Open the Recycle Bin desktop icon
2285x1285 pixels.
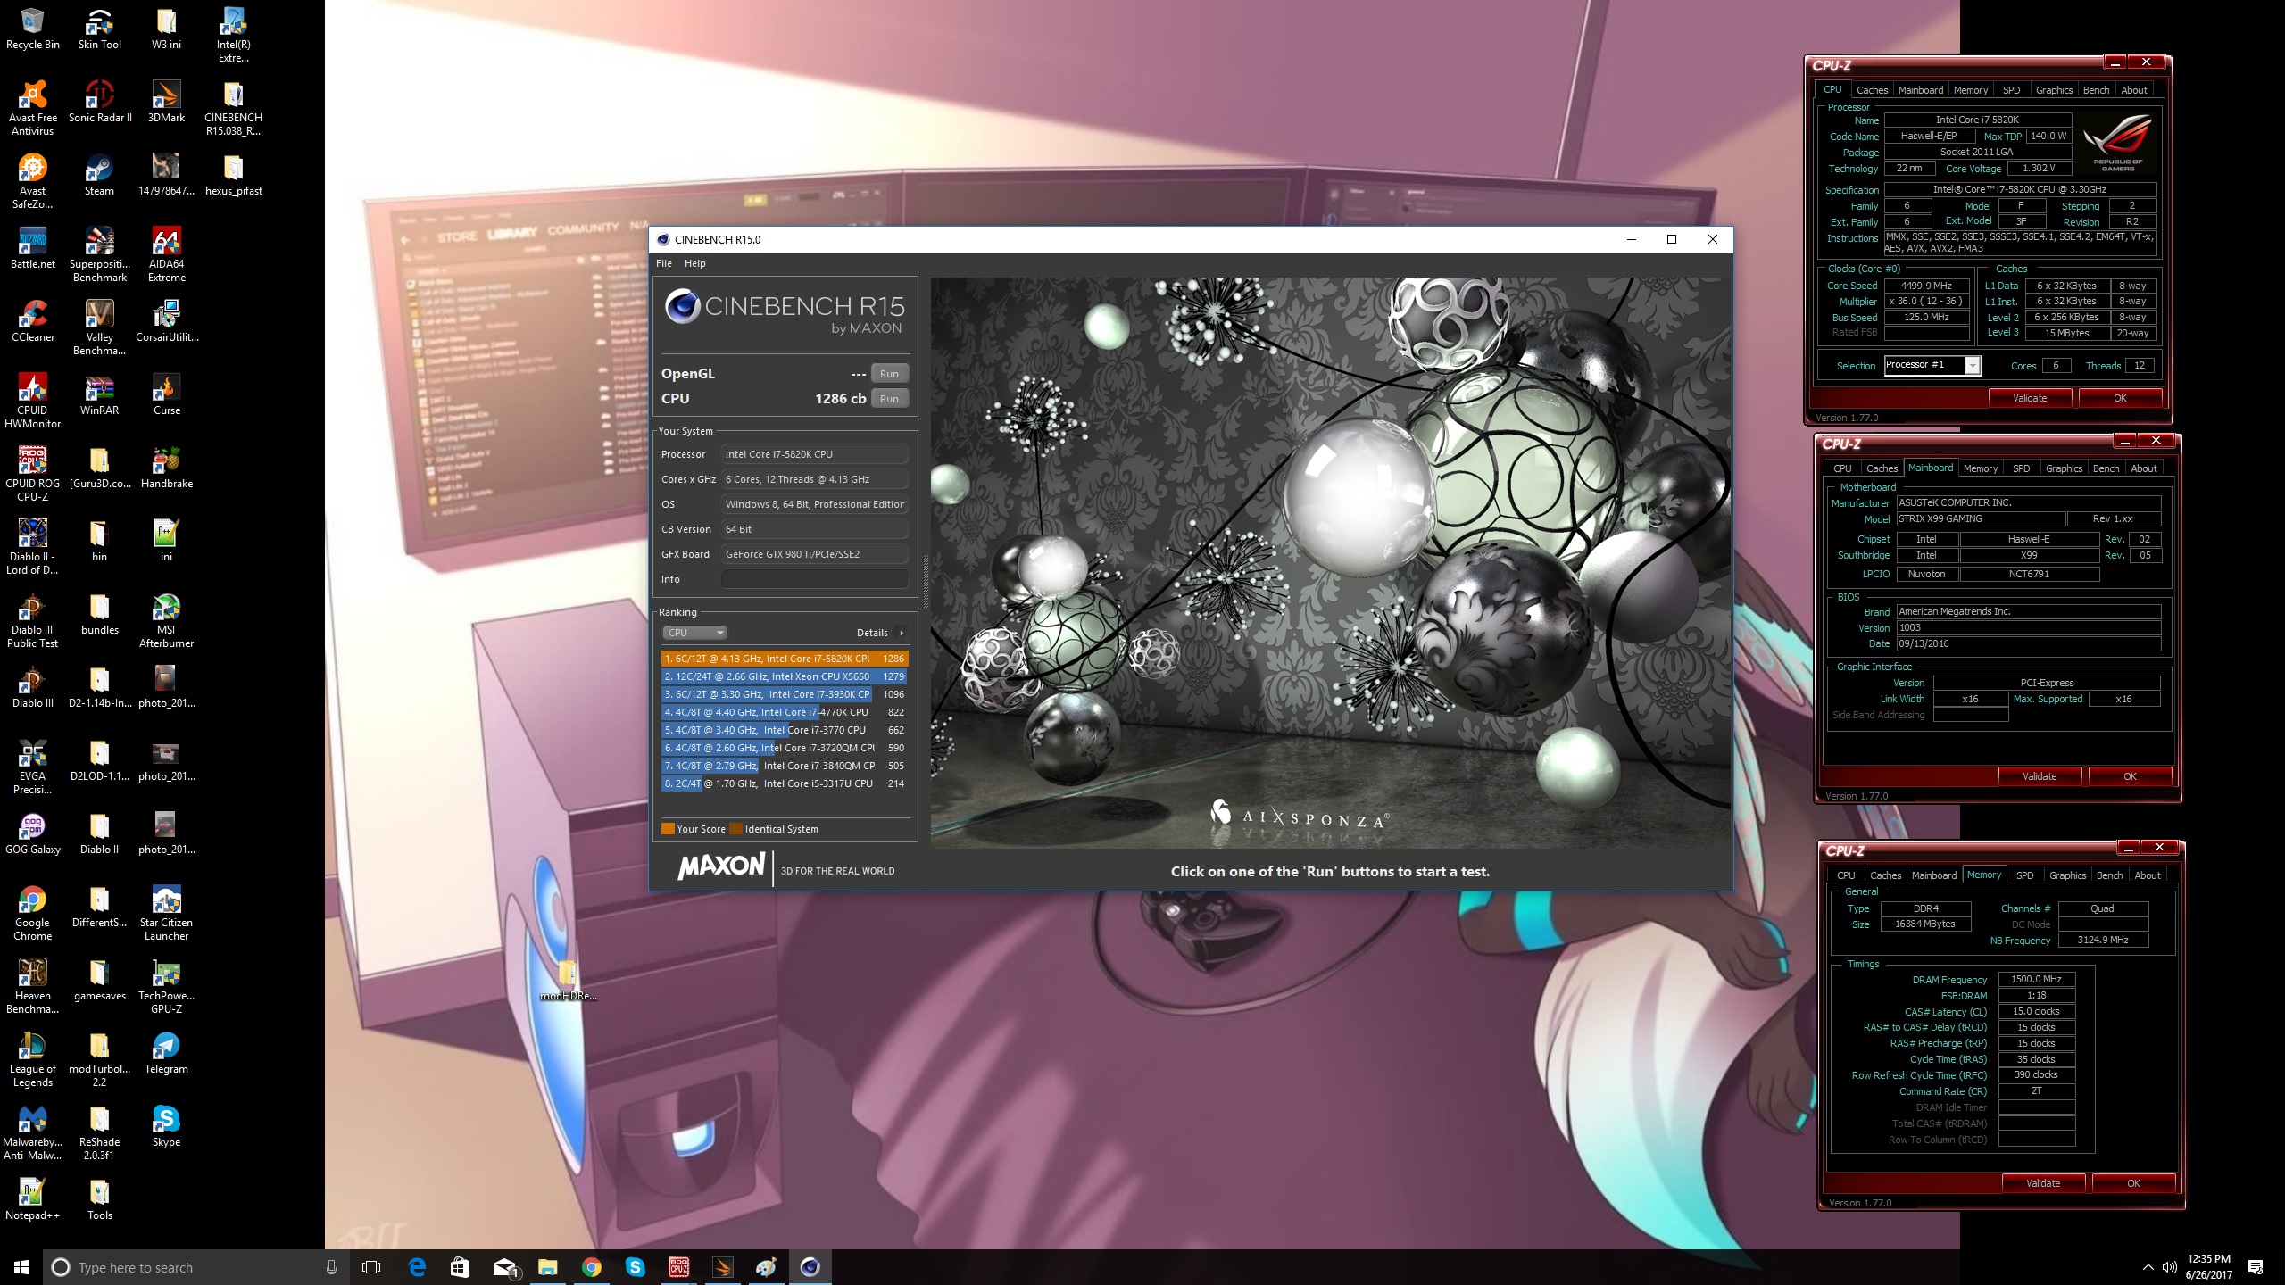(x=33, y=29)
